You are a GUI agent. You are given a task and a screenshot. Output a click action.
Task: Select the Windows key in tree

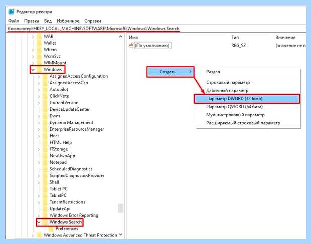coord(53,70)
